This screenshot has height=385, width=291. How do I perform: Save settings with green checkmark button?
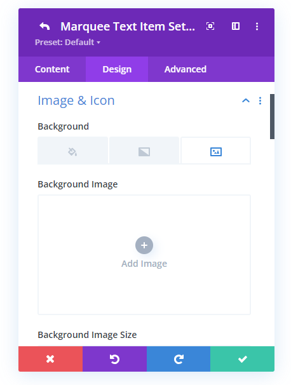tap(242, 359)
